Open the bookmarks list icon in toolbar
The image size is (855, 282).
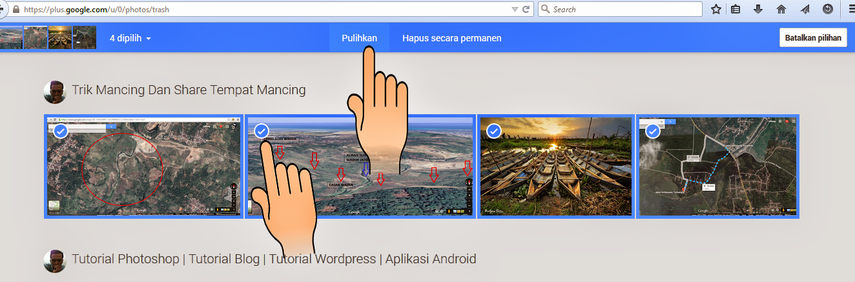point(736,10)
